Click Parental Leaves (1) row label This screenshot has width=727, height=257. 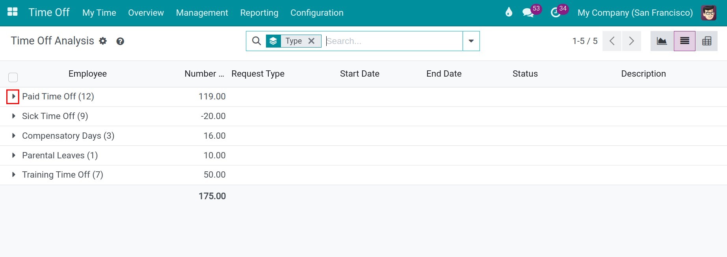(x=60, y=155)
